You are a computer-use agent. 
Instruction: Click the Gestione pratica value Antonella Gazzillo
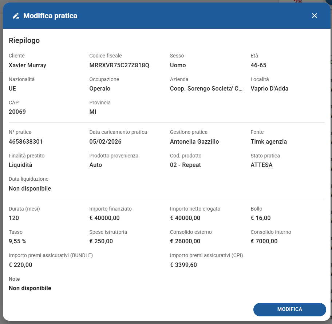pos(194,142)
